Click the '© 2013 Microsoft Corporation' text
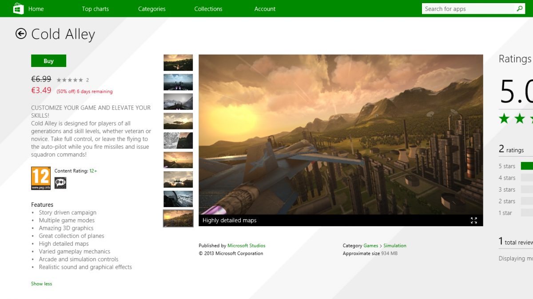 (x=231, y=254)
